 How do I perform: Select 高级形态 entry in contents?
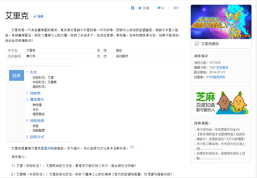coord(39,87)
